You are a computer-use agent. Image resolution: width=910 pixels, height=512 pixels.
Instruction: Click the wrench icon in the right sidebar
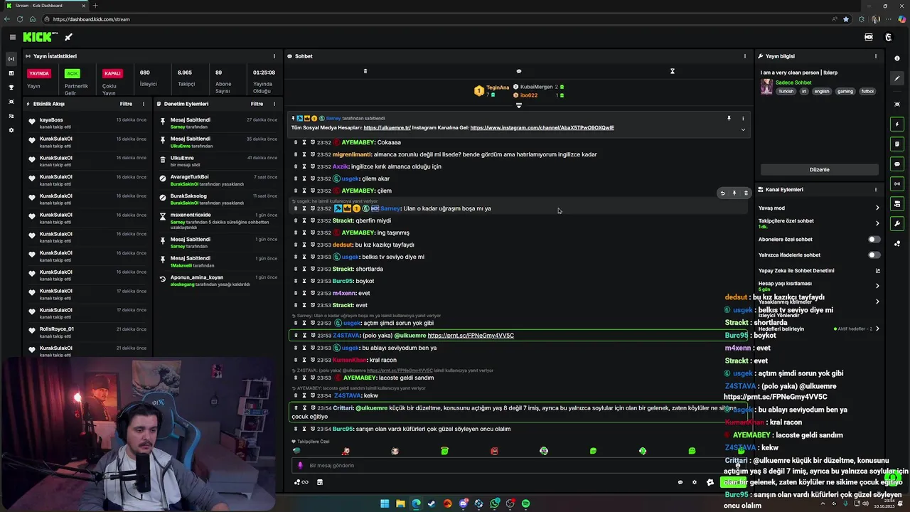897,224
